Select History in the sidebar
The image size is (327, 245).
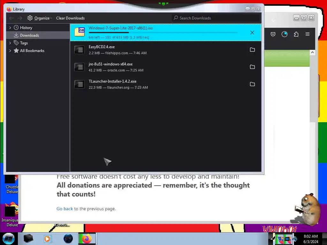pyautogui.click(x=26, y=28)
